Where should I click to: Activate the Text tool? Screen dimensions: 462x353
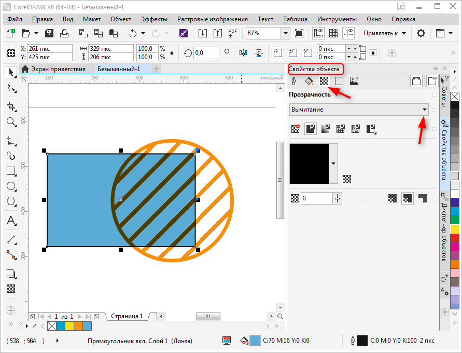coord(11,221)
